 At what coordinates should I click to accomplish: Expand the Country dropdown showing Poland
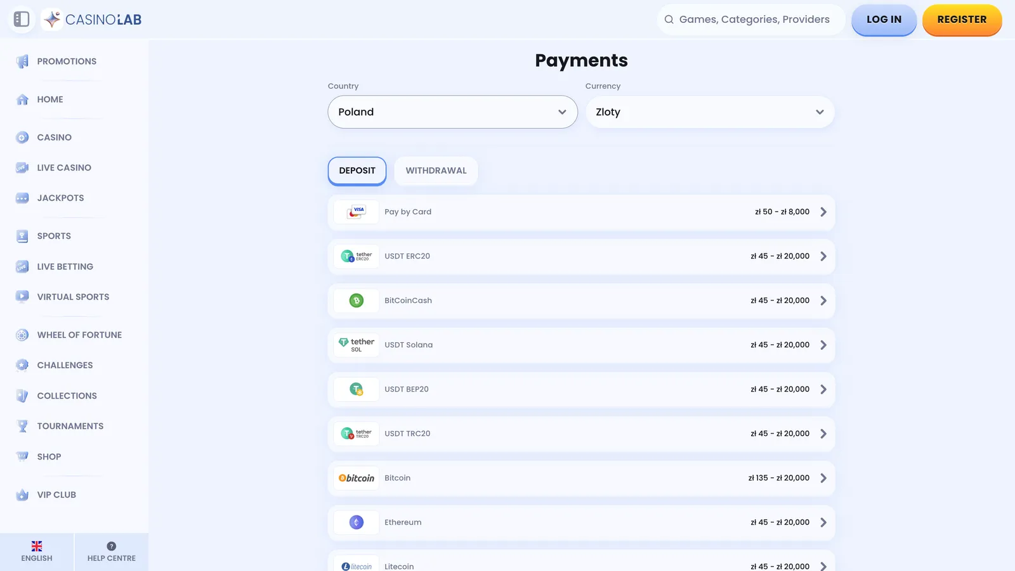tap(452, 112)
